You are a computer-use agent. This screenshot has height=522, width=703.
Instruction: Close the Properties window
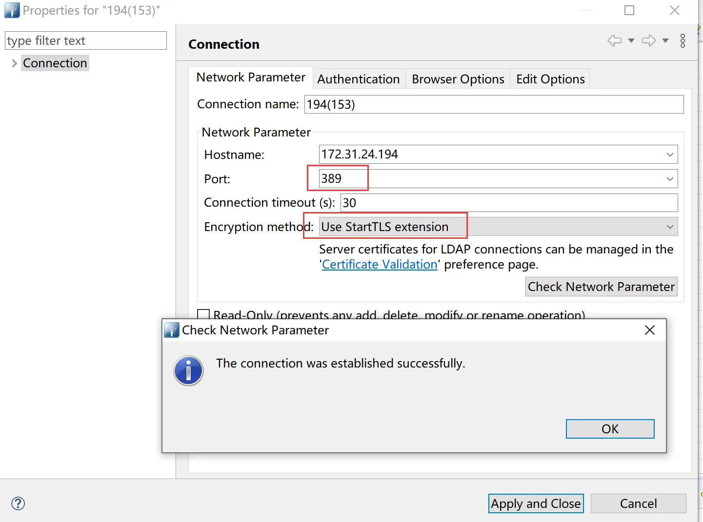675,10
